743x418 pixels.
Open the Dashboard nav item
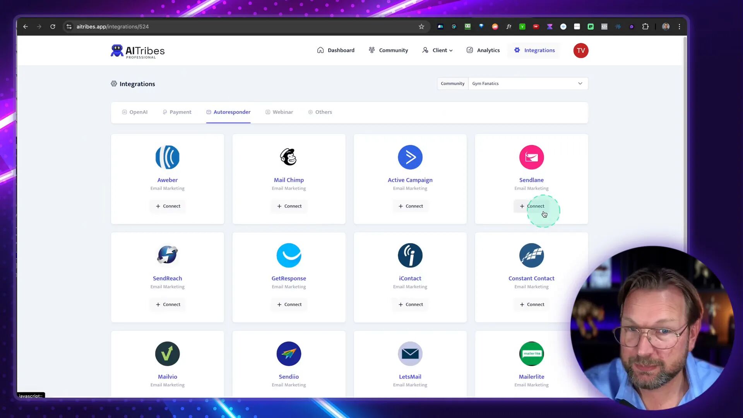click(336, 50)
